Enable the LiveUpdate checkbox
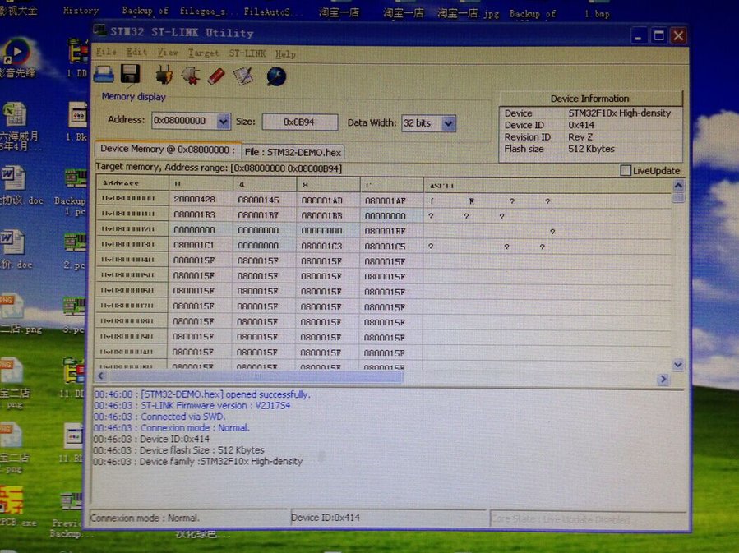The height and width of the screenshot is (553, 739). 626,171
